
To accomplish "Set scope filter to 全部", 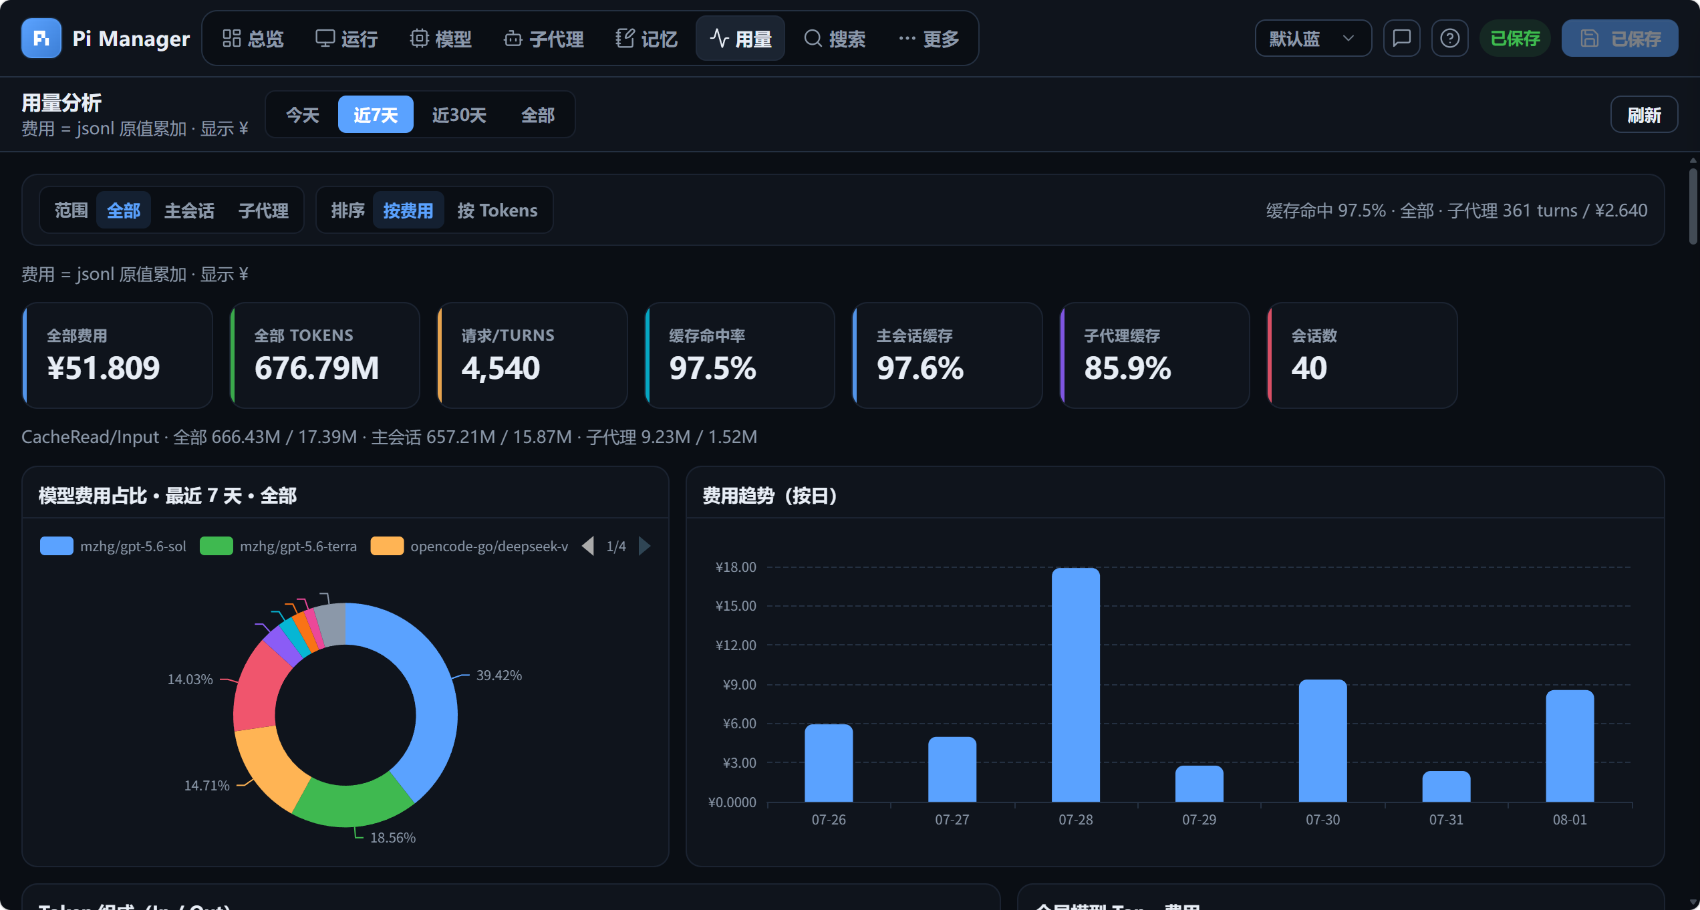I will pyautogui.click(x=124, y=210).
